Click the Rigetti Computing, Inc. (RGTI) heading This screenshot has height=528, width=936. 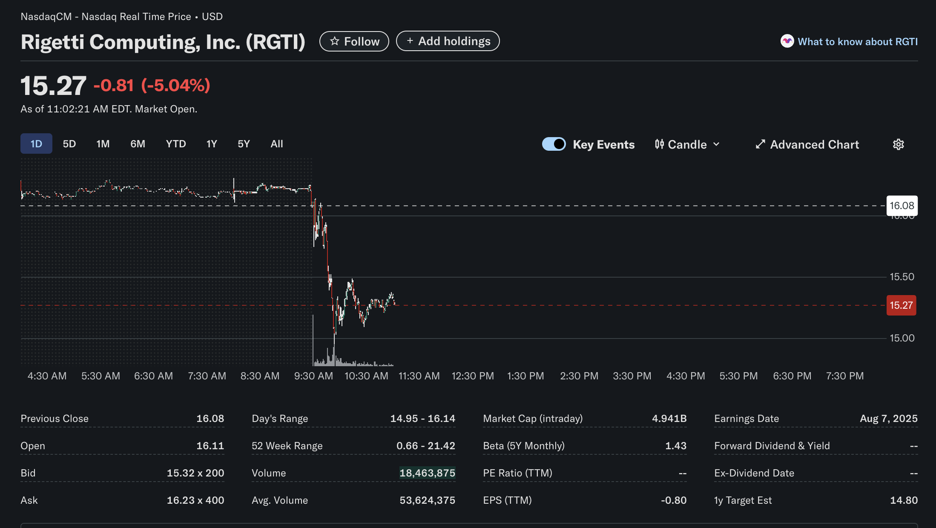163,42
